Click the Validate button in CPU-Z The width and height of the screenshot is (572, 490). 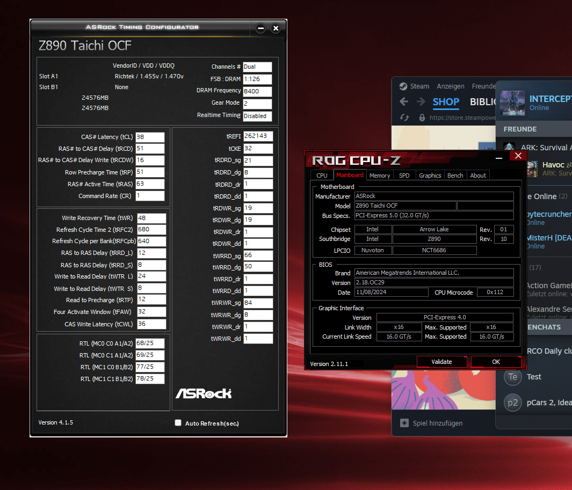441,362
